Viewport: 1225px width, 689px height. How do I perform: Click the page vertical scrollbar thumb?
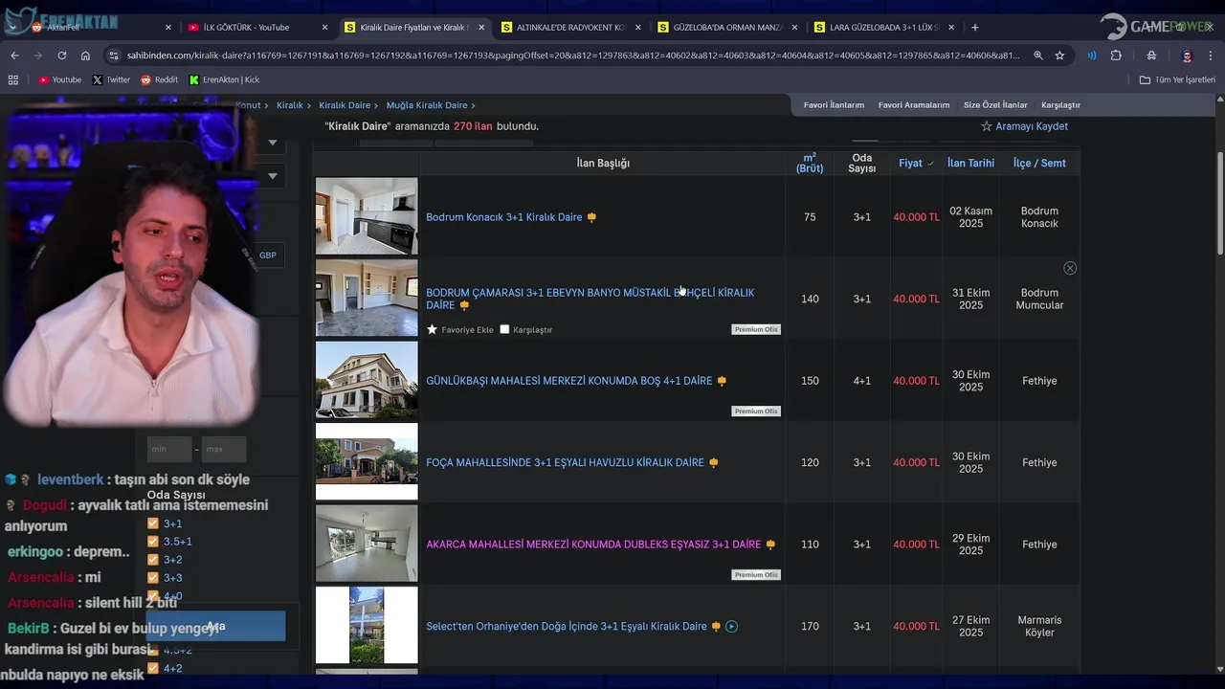point(1219,203)
